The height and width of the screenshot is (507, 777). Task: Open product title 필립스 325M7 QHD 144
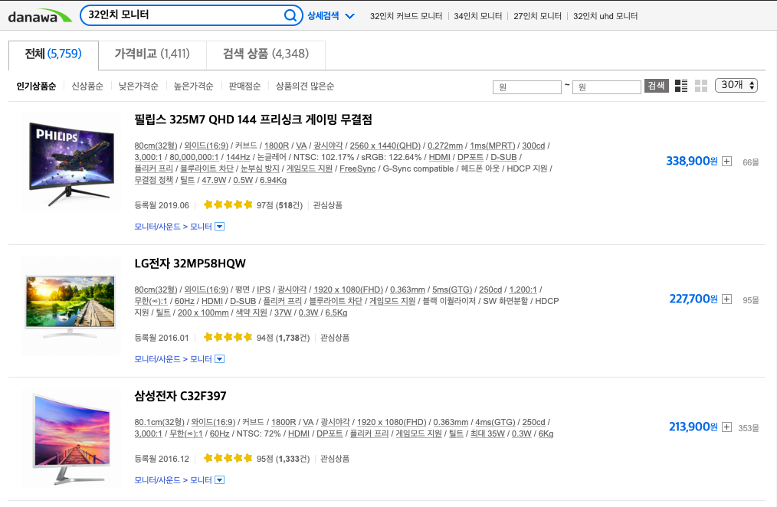click(253, 119)
